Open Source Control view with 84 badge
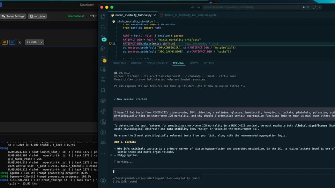 coord(103,38)
